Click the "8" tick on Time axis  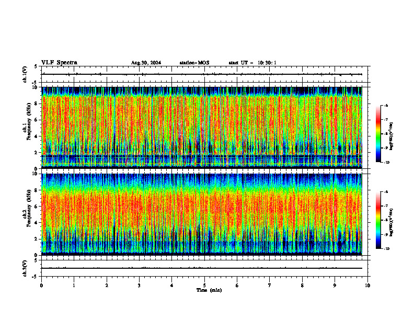(x=302, y=285)
